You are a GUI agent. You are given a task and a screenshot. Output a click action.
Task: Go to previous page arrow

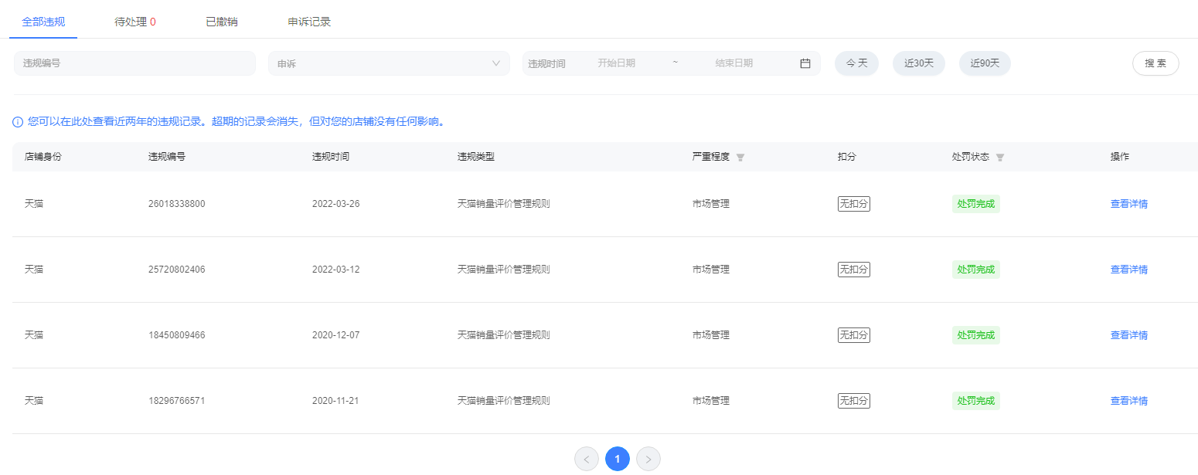point(587,459)
